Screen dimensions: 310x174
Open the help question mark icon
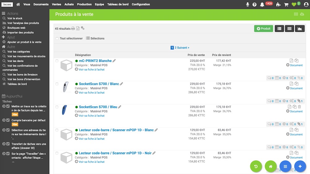[x=255, y=5]
